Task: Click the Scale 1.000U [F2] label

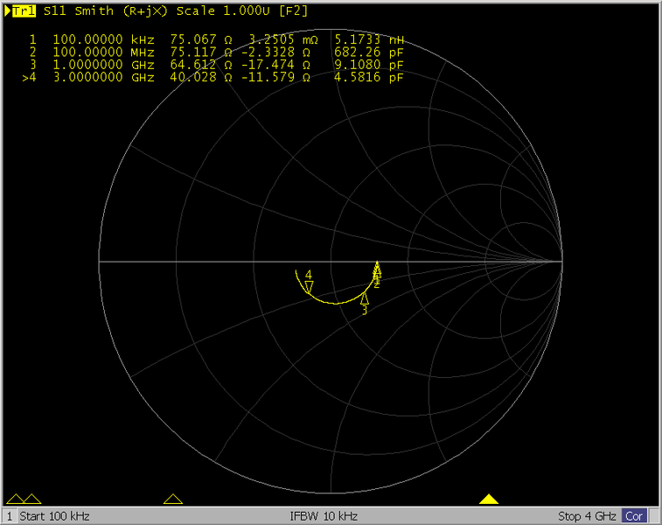Action: 242,11
